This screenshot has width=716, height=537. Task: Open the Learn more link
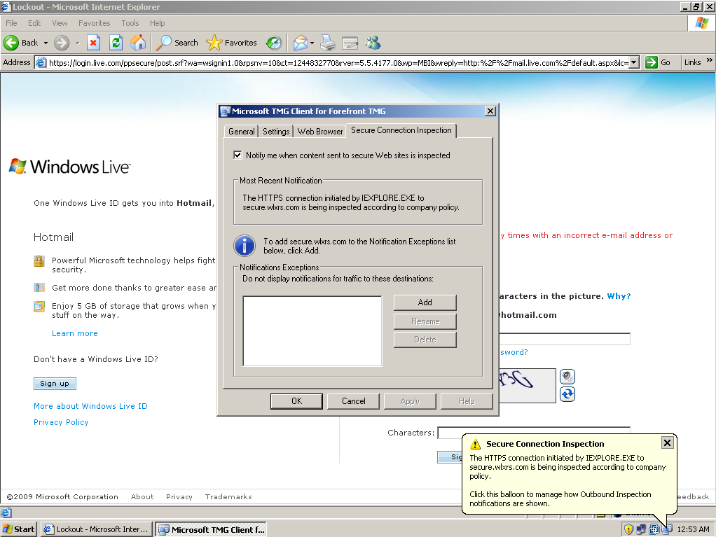75,333
